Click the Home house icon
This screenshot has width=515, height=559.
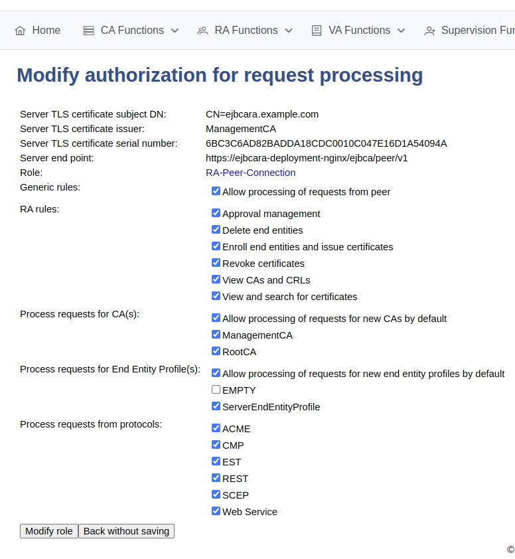point(20,31)
